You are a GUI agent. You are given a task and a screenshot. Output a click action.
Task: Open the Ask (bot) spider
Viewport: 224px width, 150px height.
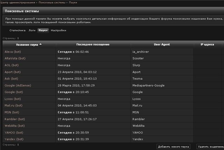11,78
